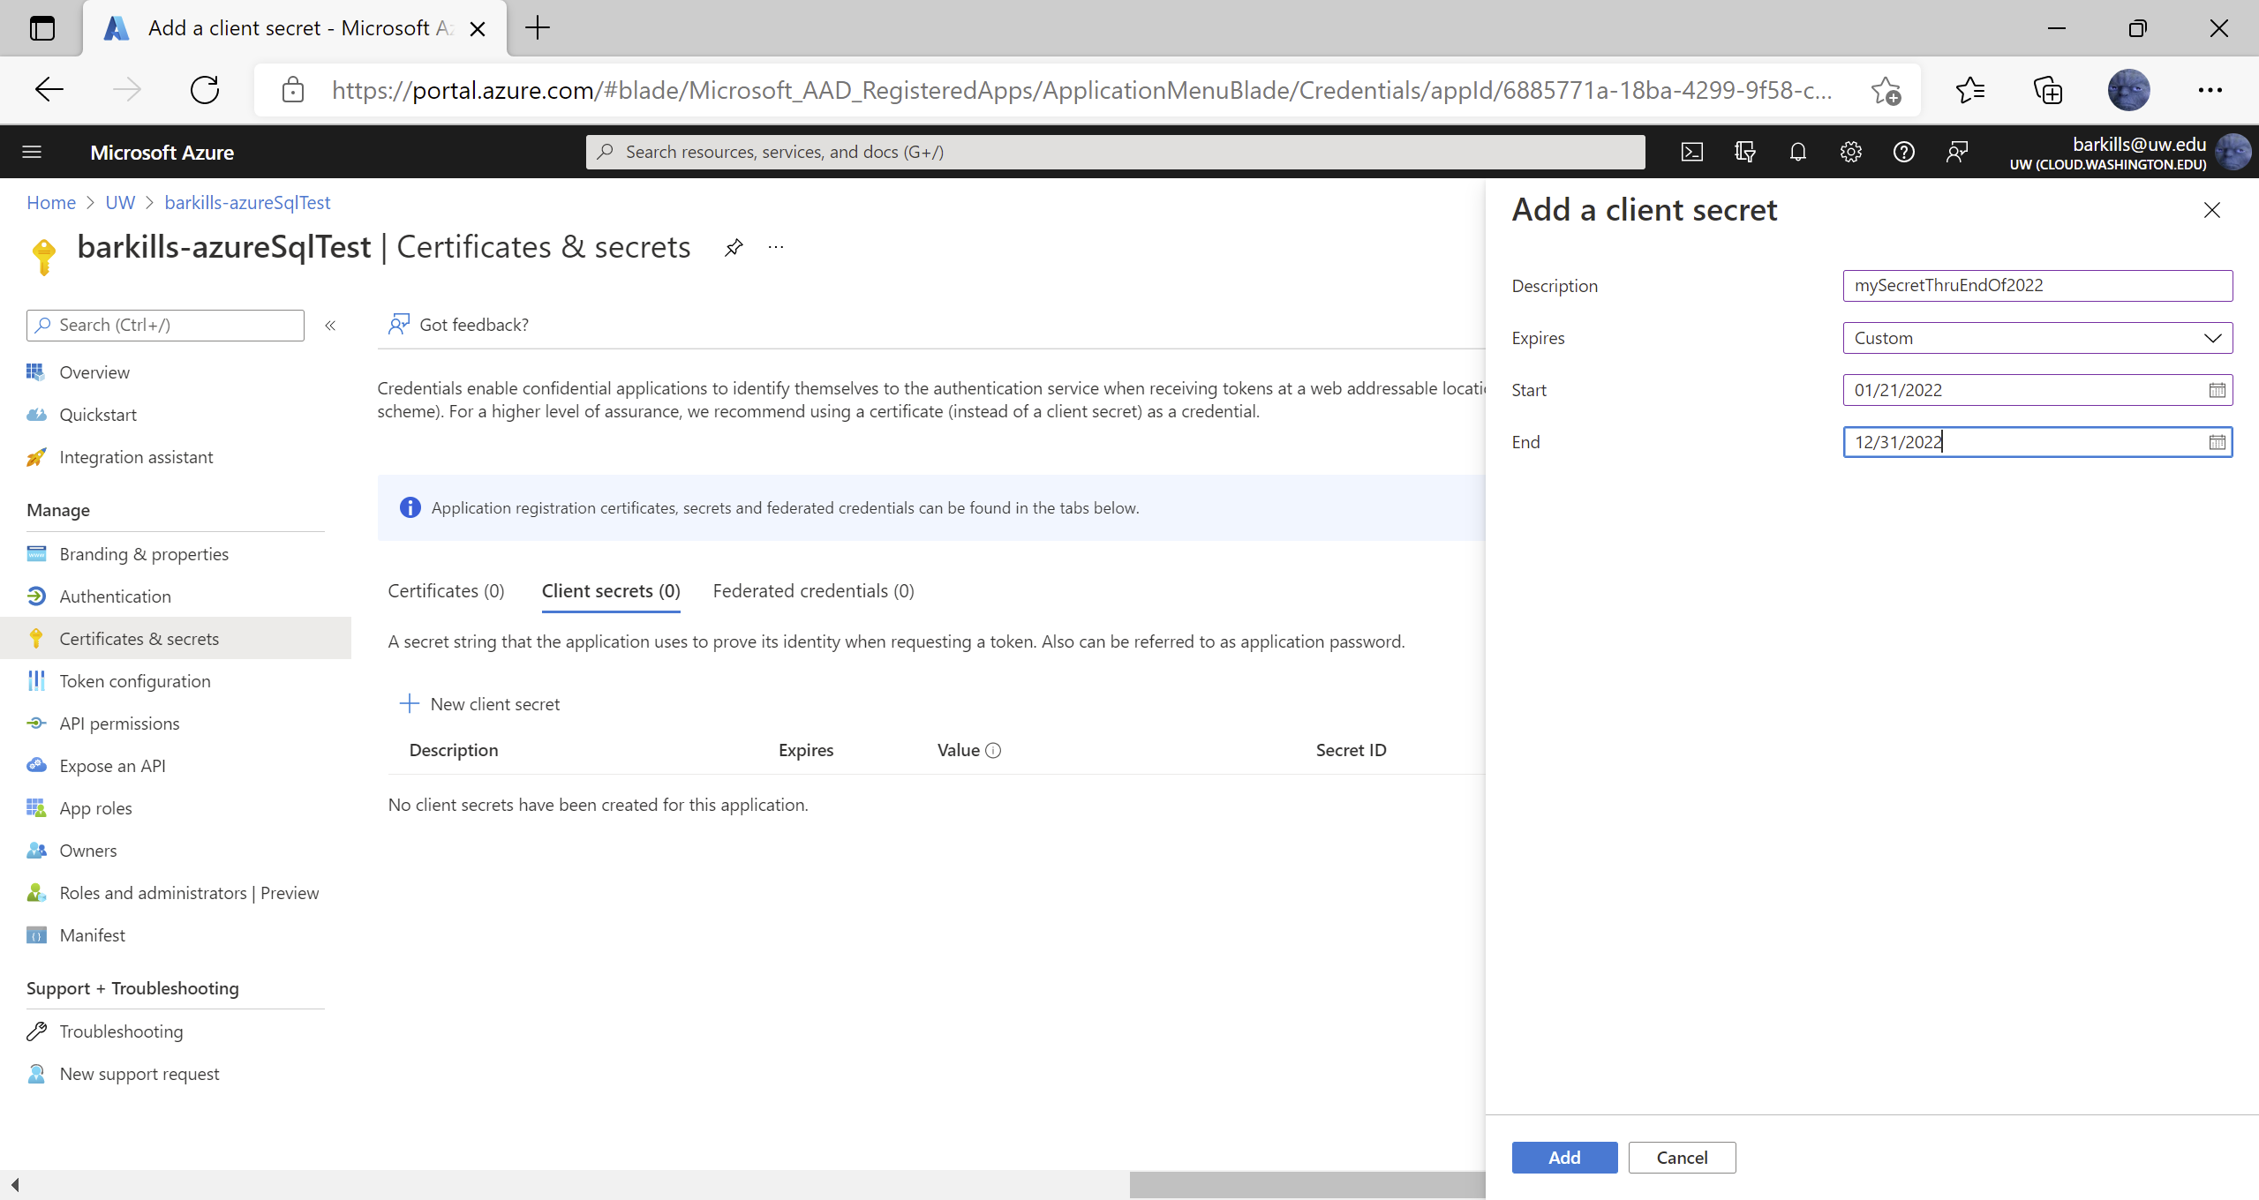This screenshot has width=2259, height=1200.
Task: Open the browser Favorites list
Action: click(x=1970, y=89)
